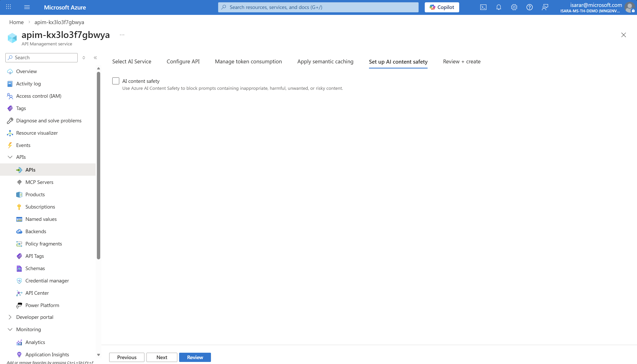Viewport: 637px width, 364px height.
Task: Open Access control (IAM)
Action: (x=39, y=96)
